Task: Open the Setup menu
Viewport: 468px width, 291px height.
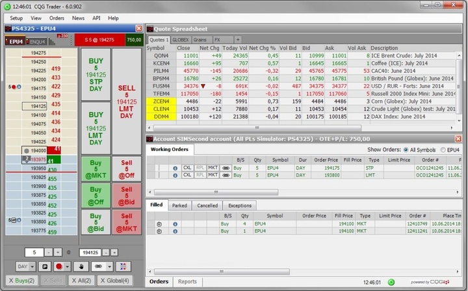Action: 16,18
